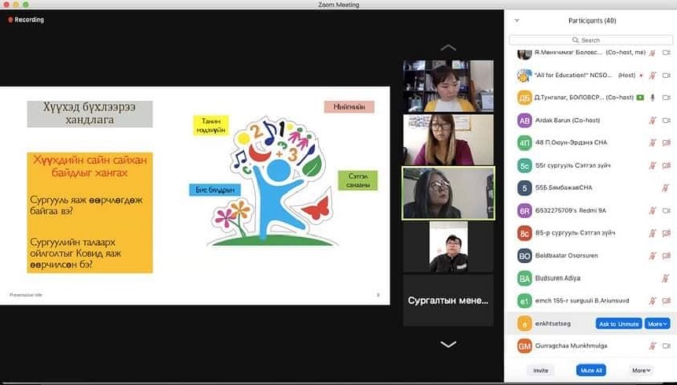677x385 pixels.
Task: Open the bottom More menu beside Mute All
Action: pos(640,370)
